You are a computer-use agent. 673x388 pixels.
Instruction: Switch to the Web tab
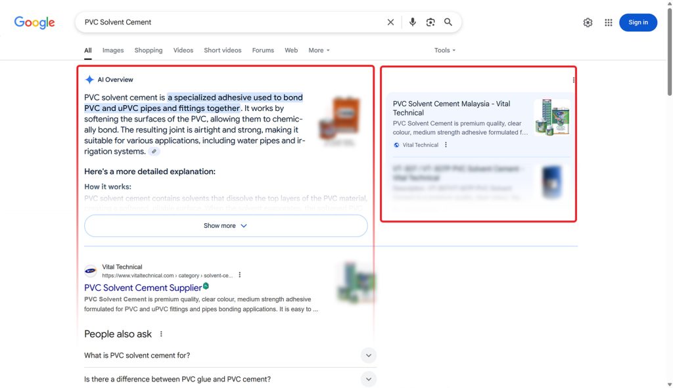coord(291,50)
